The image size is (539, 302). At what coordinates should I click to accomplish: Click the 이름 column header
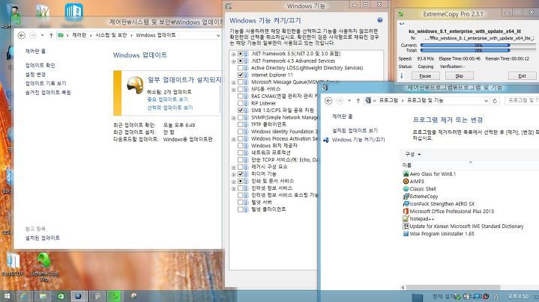pyautogui.click(x=407, y=165)
